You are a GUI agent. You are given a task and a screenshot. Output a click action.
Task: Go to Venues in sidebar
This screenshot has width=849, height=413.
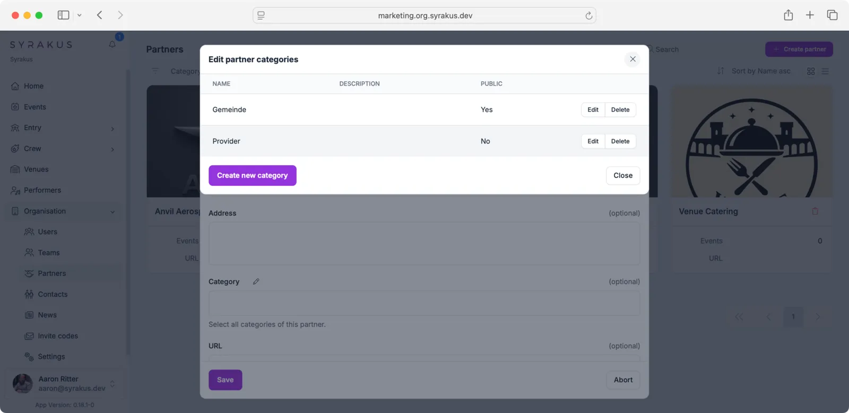point(36,169)
